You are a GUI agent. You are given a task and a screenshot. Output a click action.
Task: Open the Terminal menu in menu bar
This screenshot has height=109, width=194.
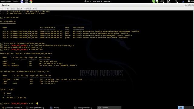(28, 9)
